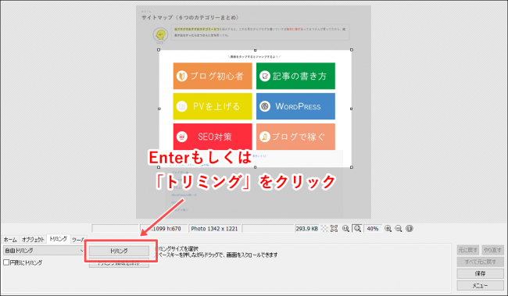Click the 1:1 actual size magnifier icon
The image size is (508, 296).
(345, 229)
